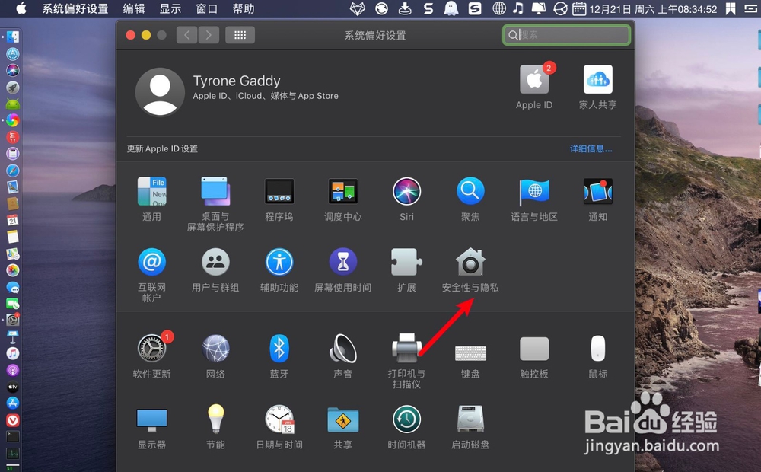Open Apple TV in the Dock

[13, 387]
